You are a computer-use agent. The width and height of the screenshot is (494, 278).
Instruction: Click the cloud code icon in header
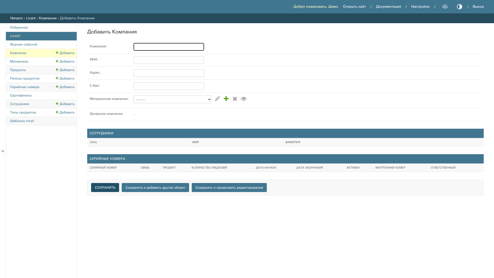(445, 7)
